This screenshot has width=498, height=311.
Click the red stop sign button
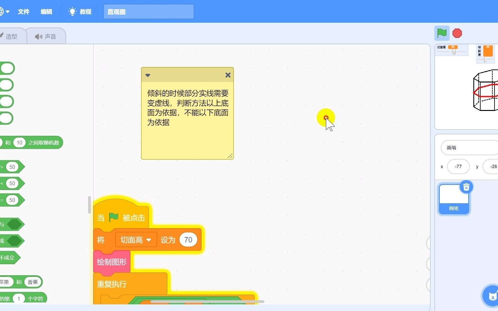pos(457,33)
